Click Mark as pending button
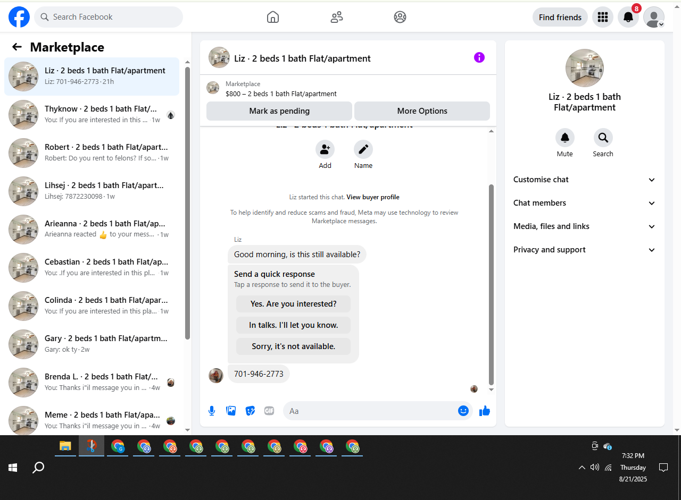The height and width of the screenshot is (500, 681). 279,111
